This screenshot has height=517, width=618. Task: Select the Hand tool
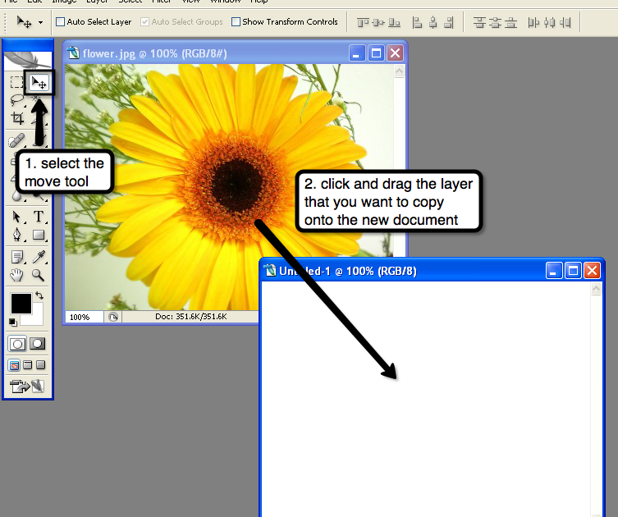click(16, 275)
